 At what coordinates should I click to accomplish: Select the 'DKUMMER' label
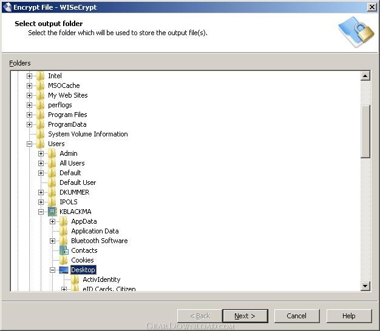click(x=75, y=192)
